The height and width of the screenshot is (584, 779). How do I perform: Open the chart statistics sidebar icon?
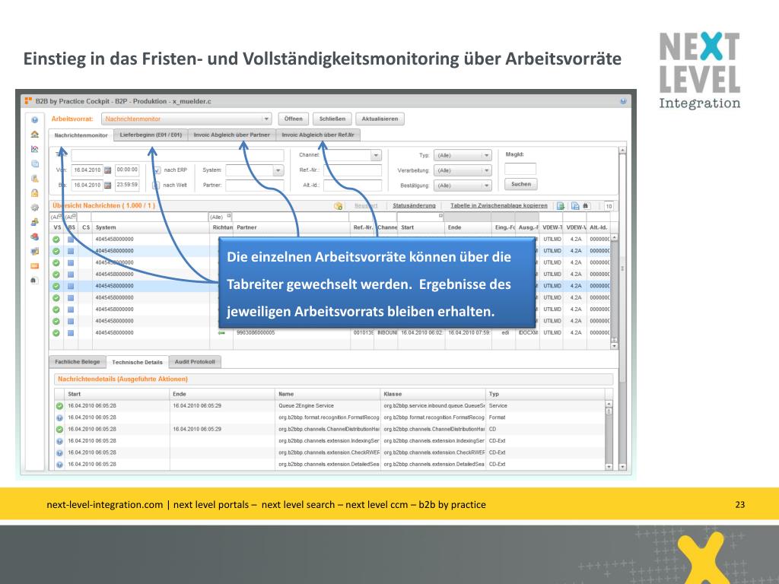(x=35, y=149)
